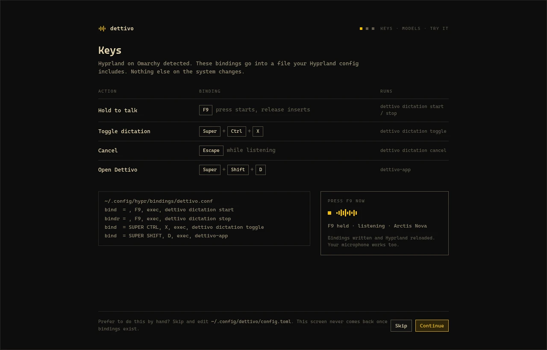Click the Super key in Toggle dictation row
This screenshot has width=547, height=350.
tap(210, 131)
